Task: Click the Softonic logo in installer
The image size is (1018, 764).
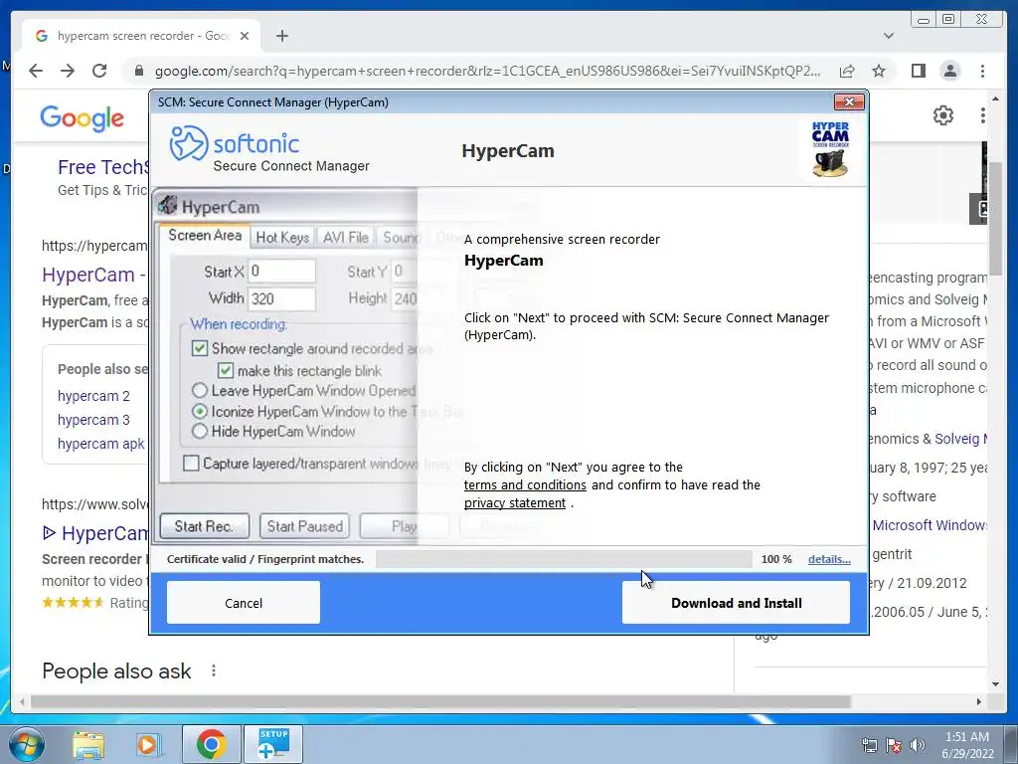Action: tap(234, 143)
